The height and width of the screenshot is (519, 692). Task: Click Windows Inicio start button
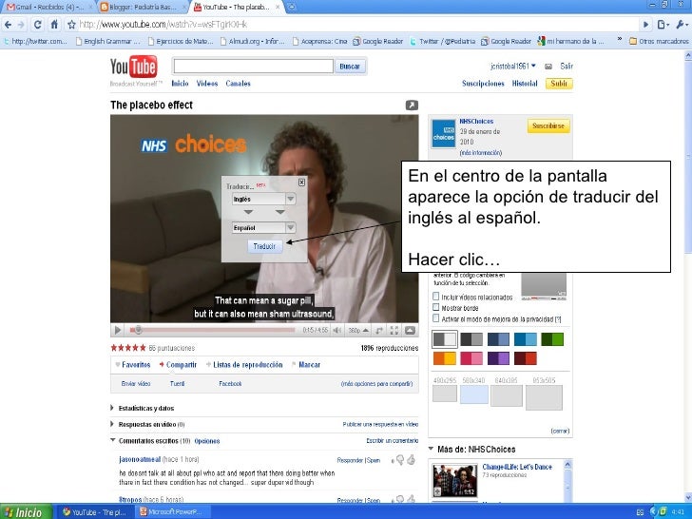tap(26, 512)
